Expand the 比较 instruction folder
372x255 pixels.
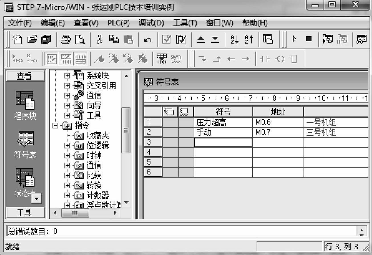[67, 176]
